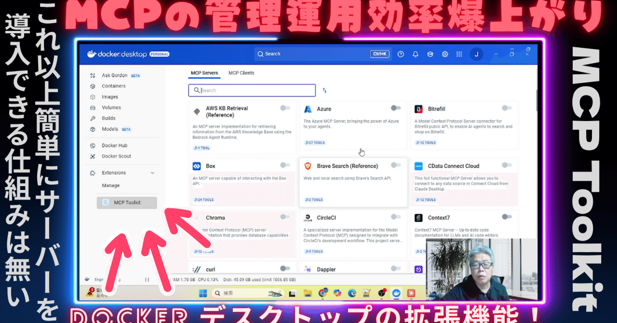Enable the Brave Search (Reference) server

click(x=396, y=165)
